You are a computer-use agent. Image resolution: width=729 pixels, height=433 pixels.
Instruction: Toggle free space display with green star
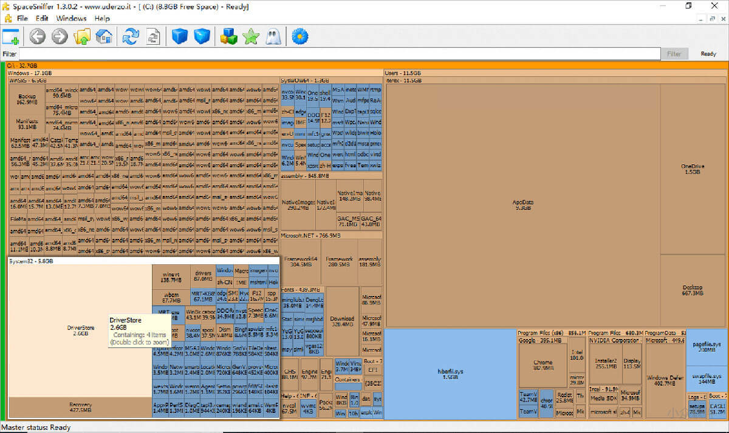[250, 37]
